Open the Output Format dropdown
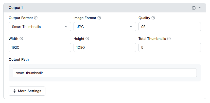Viewport: 210px width, 103px height. tap(40, 27)
